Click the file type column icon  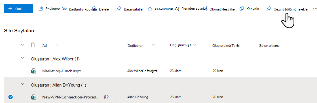[33, 45]
